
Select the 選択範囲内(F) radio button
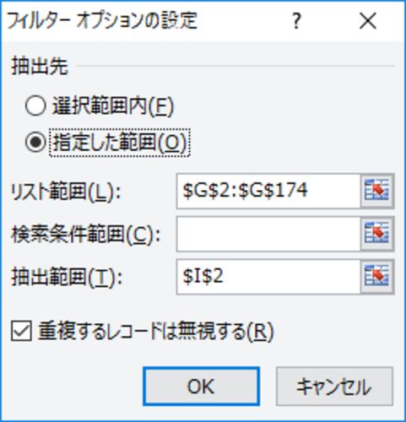(35, 105)
